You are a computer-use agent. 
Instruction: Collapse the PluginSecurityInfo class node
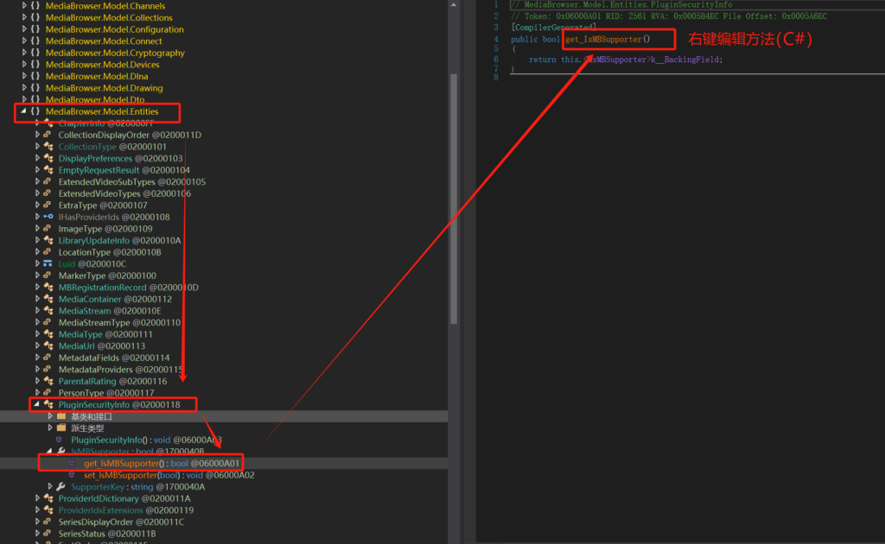click(36, 405)
